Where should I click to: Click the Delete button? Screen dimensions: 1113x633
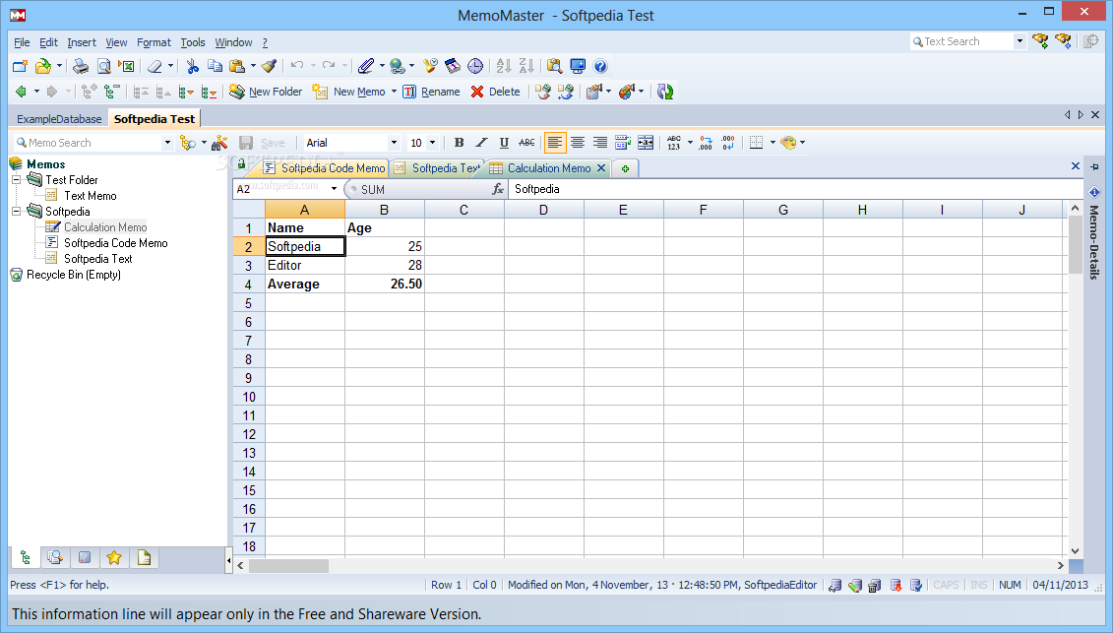[495, 92]
